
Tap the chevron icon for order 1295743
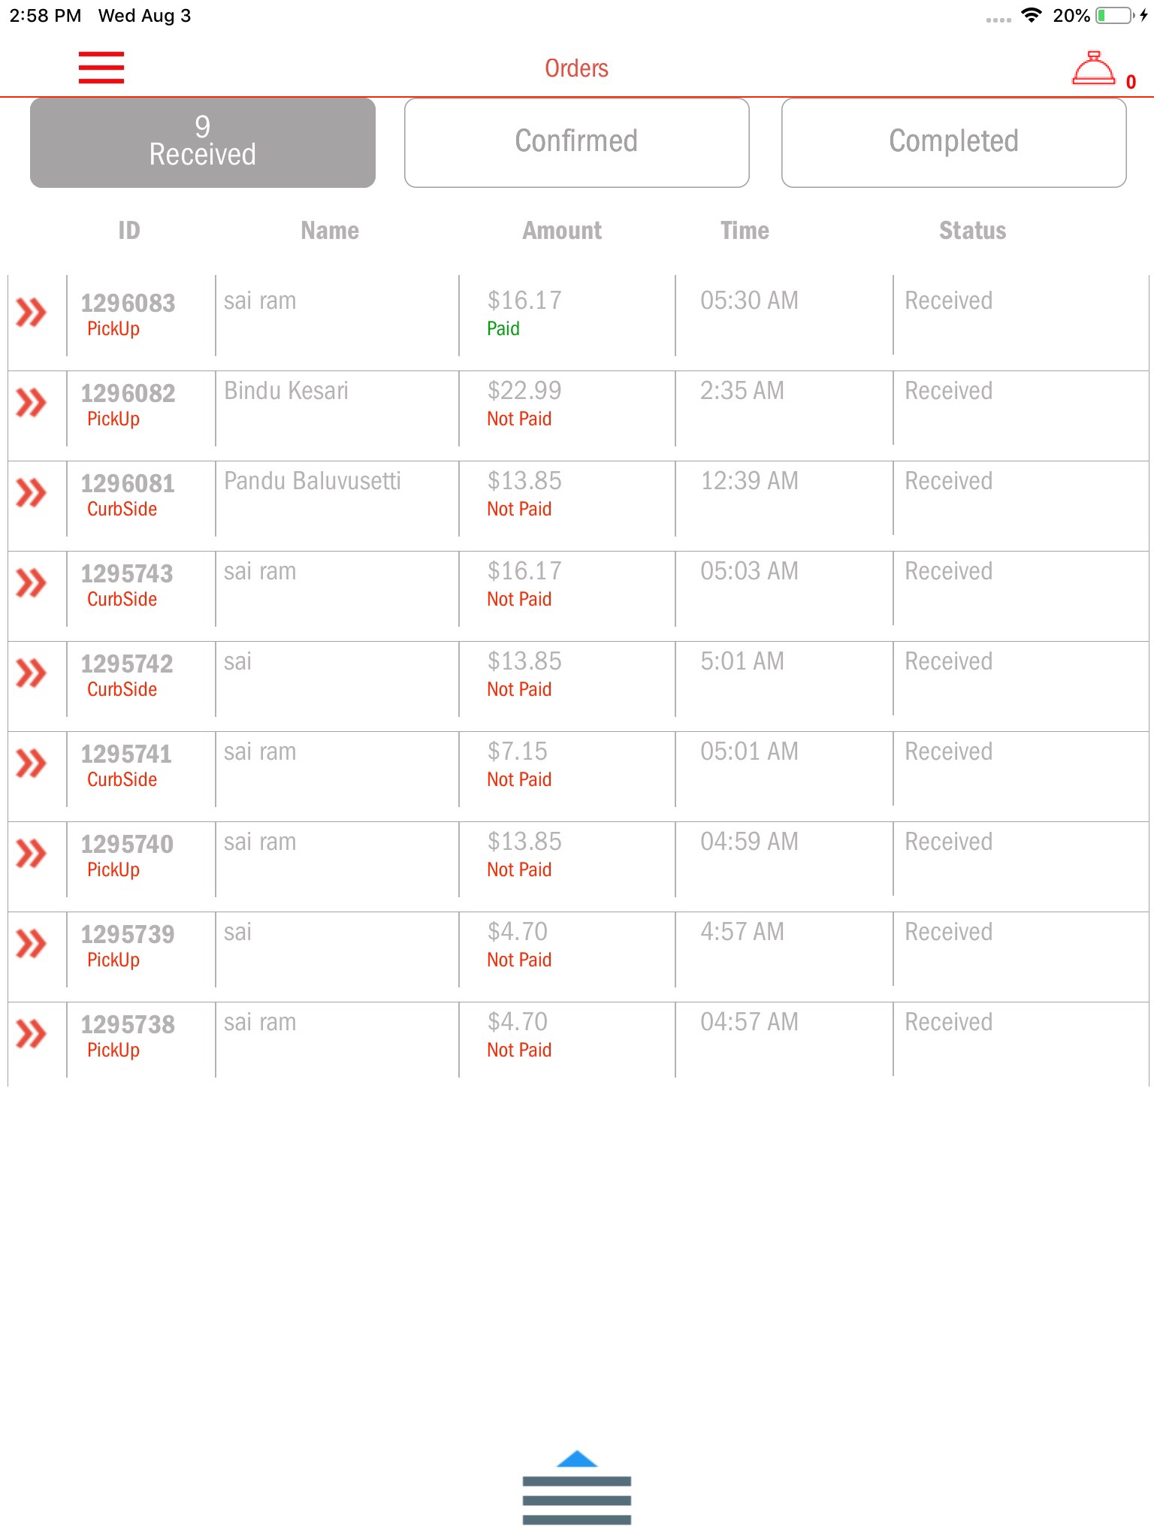[x=32, y=583]
